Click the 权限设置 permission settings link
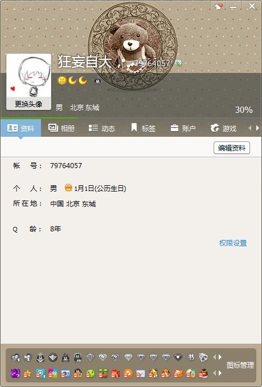 233,243
